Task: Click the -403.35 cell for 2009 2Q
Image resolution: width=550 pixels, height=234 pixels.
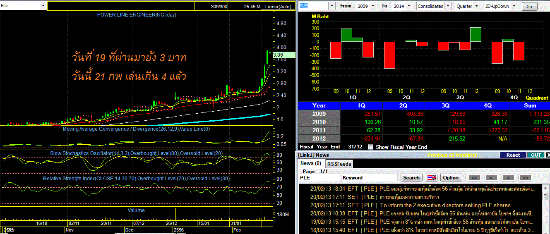Action: [403, 114]
